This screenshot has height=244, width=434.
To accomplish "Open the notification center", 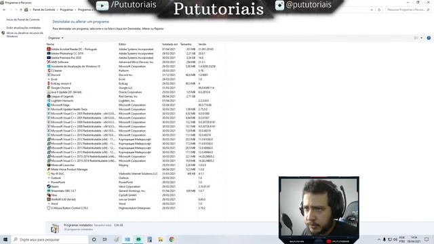I will pyautogui.click(x=427, y=239).
